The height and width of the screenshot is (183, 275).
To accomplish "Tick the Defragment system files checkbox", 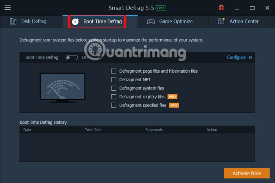I will [114, 88].
